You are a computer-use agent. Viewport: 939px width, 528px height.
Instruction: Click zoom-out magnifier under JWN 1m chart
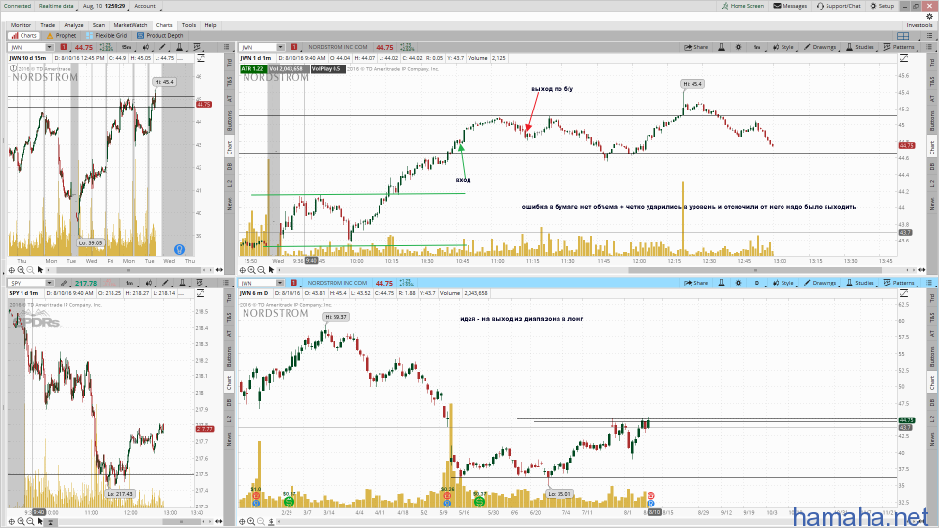(262, 270)
